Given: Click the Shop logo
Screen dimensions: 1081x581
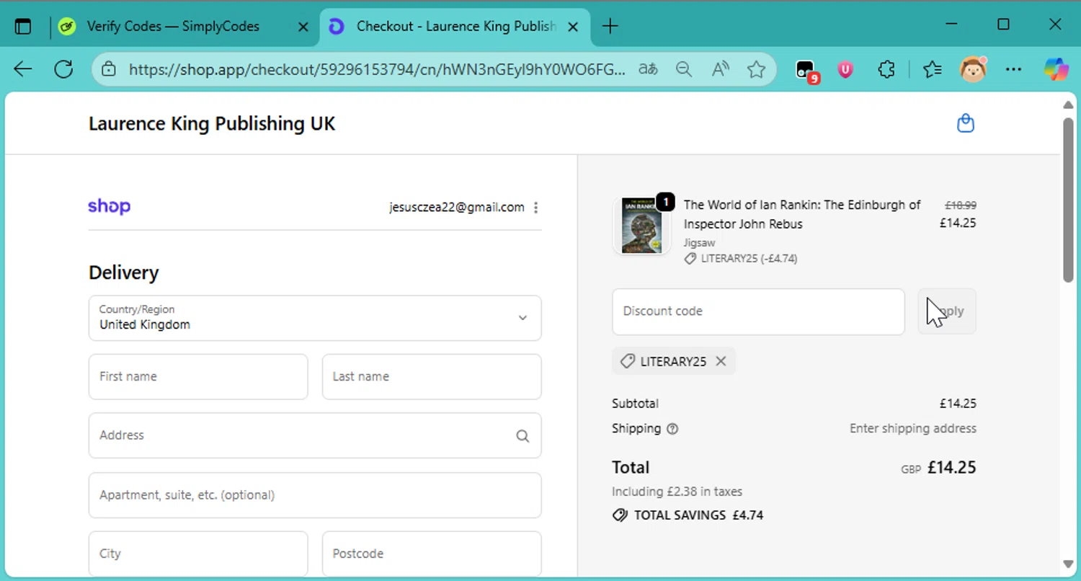Looking at the screenshot, I should (x=110, y=207).
